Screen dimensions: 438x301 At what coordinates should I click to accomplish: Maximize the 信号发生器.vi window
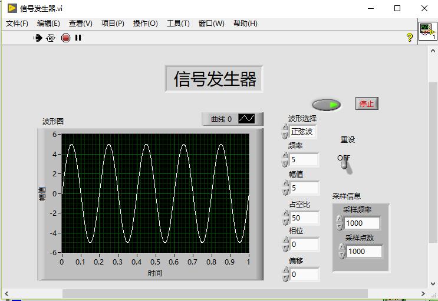coord(397,8)
